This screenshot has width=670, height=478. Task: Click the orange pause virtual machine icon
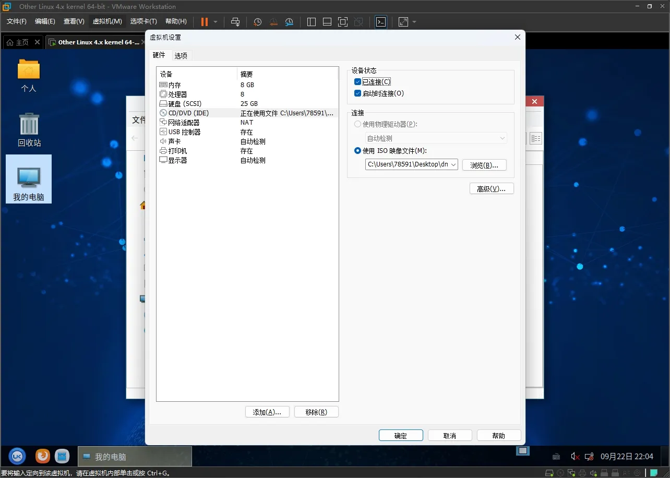(204, 22)
